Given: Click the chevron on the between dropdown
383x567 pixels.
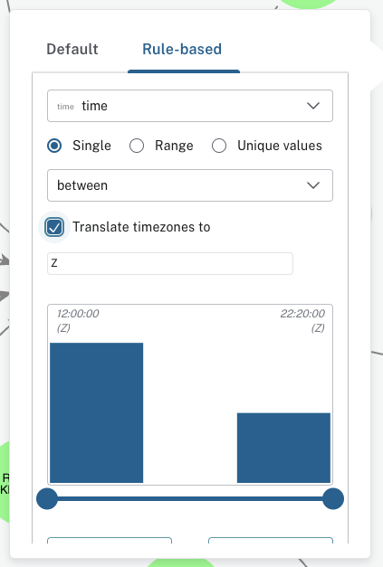Looking at the screenshot, I should 313,185.
